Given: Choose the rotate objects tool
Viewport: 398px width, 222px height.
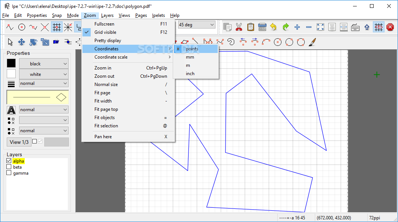Looking at the screenshot, I should coord(33,42).
